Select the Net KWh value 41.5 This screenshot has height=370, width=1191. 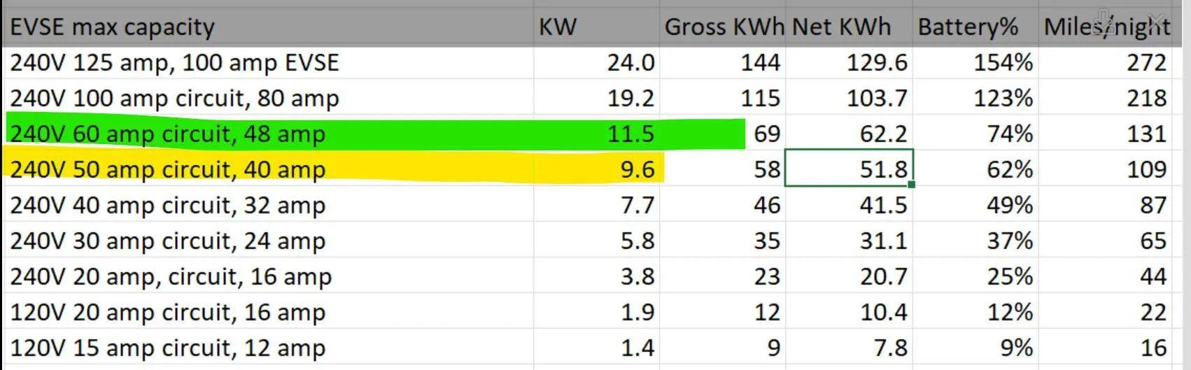click(x=884, y=206)
